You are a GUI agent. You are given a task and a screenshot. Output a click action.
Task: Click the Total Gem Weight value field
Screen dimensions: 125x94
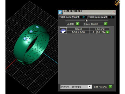pos(83,17)
